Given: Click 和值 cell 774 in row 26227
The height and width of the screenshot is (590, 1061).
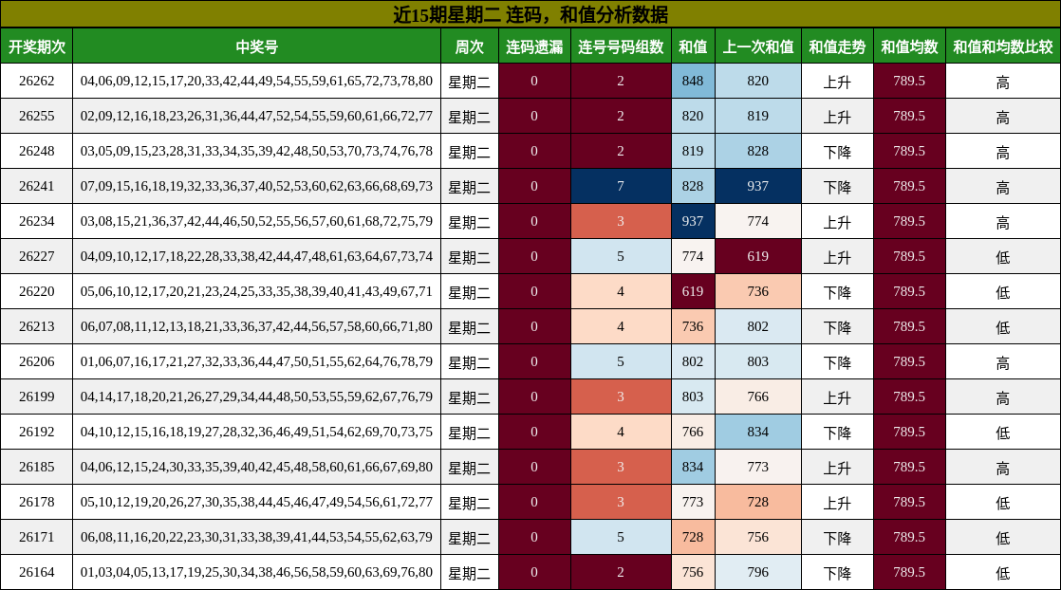Looking at the screenshot, I should [x=693, y=256].
